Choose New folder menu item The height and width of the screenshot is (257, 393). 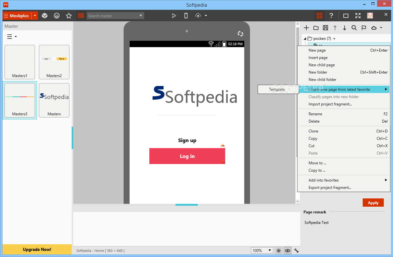(x=344, y=72)
